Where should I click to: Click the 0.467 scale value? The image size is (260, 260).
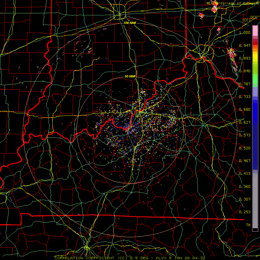pyautogui.click(x=245, y=161)
